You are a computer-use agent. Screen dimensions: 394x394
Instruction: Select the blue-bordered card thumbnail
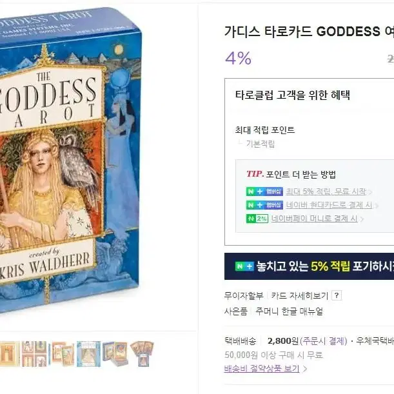point(88,353)
